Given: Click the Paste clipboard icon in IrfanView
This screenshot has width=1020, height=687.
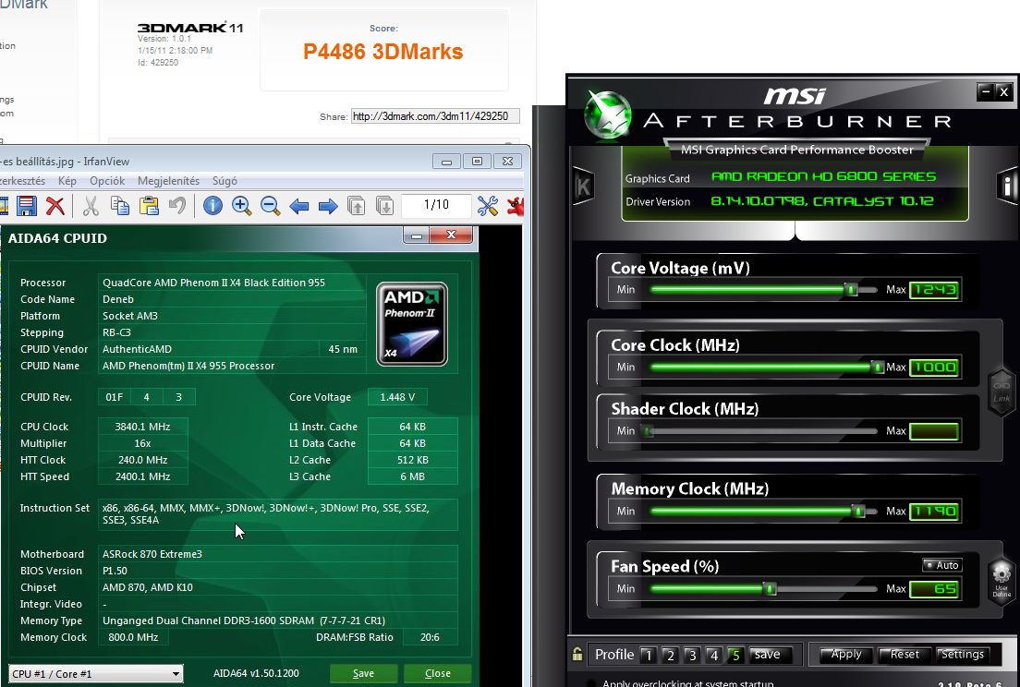Looking at the screenshot, I should (x=149, y=206).
